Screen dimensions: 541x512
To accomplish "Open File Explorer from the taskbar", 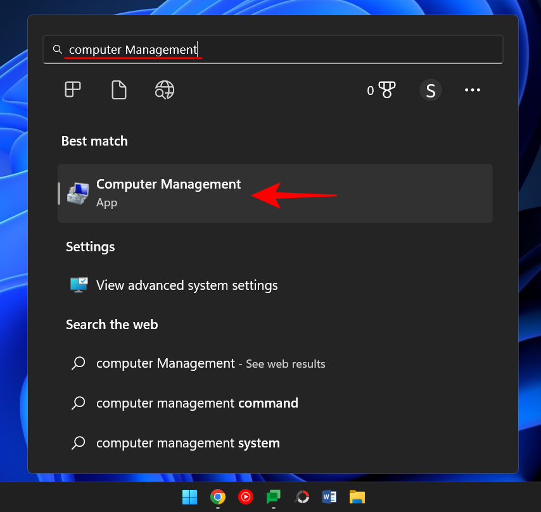I will [357, 497].
